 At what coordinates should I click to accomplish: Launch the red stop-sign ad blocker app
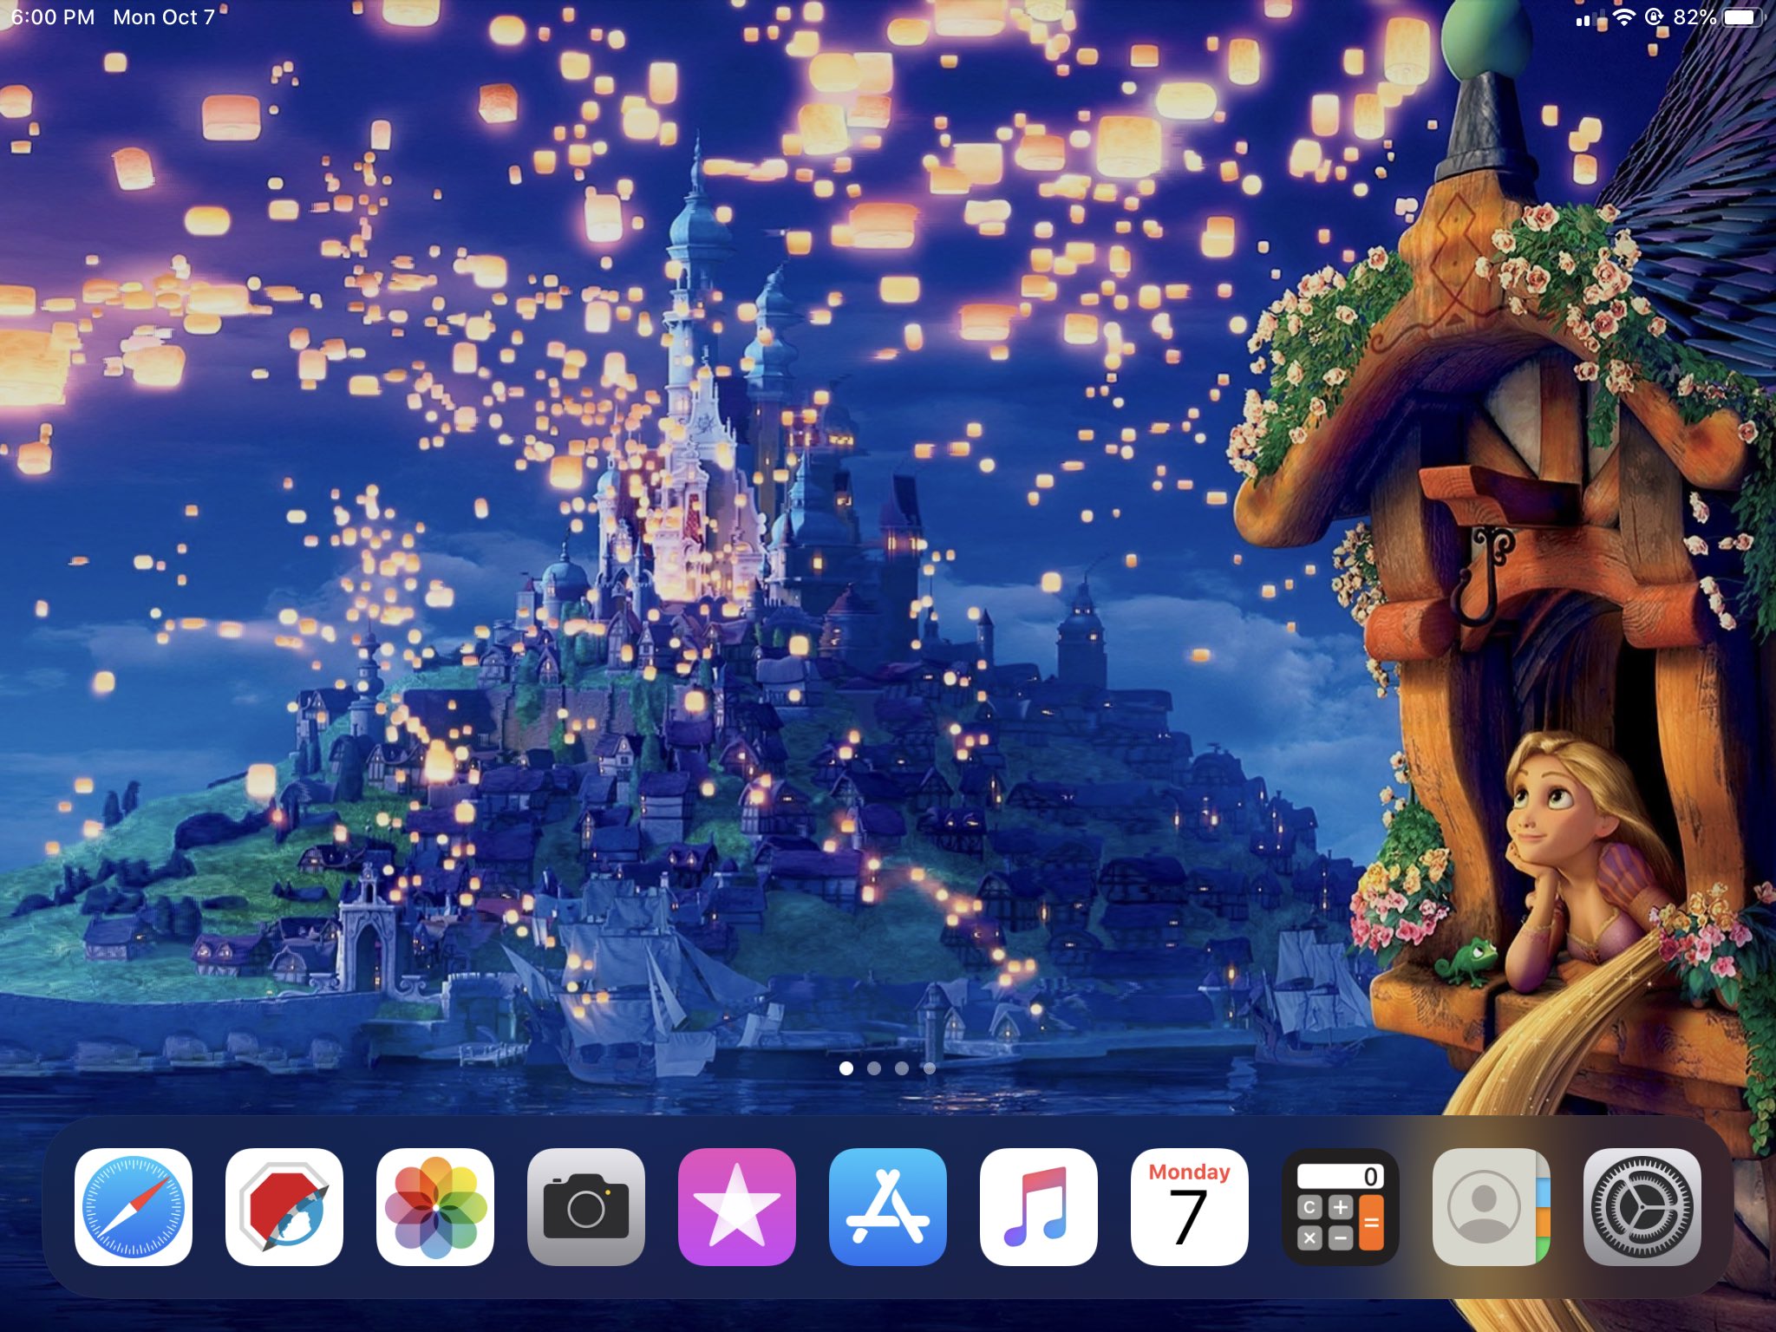point(284,1206)
